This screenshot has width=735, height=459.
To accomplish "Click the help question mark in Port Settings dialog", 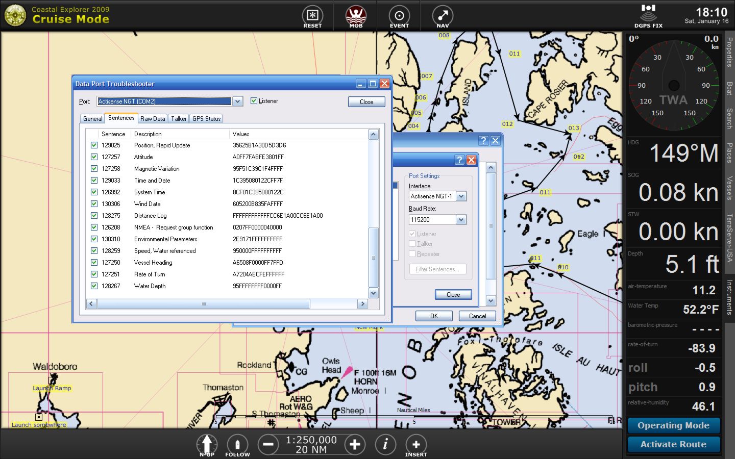I will click(x=459, y=160).
